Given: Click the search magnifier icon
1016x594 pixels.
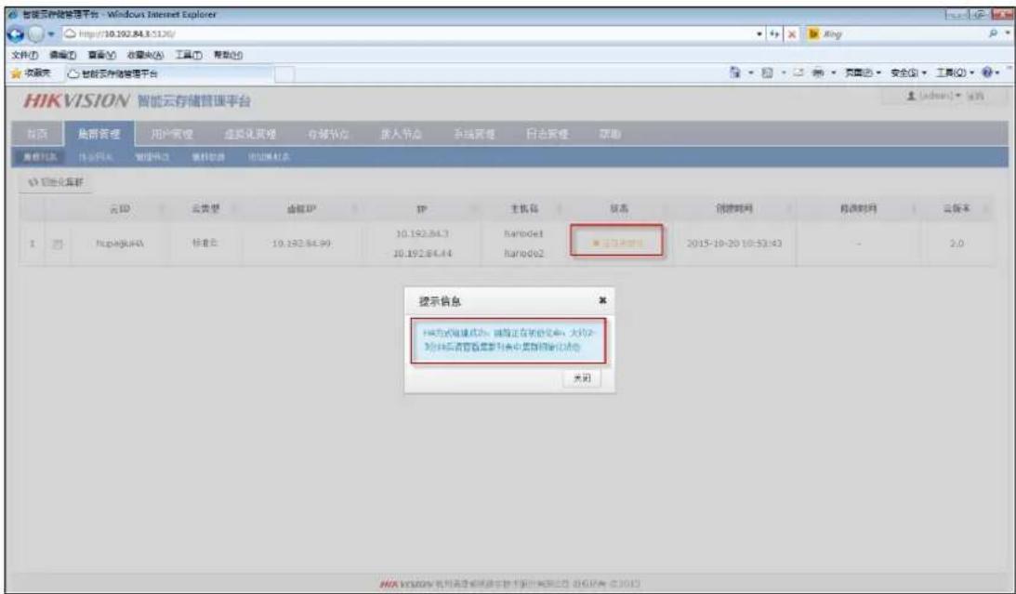Looking at the screenshot, I should coord(994,33).
